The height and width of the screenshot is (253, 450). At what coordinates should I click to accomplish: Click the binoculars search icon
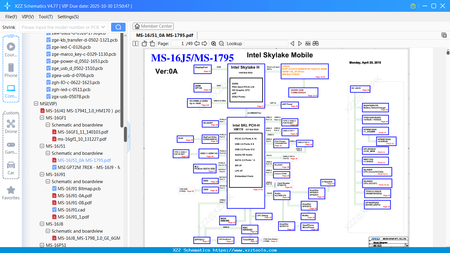pyautogui.click(x=316, y=44)
